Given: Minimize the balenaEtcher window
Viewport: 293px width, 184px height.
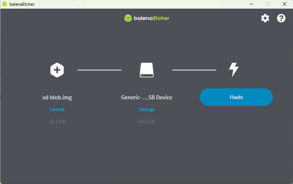Looking at the screenshot, I should [251, 4].
